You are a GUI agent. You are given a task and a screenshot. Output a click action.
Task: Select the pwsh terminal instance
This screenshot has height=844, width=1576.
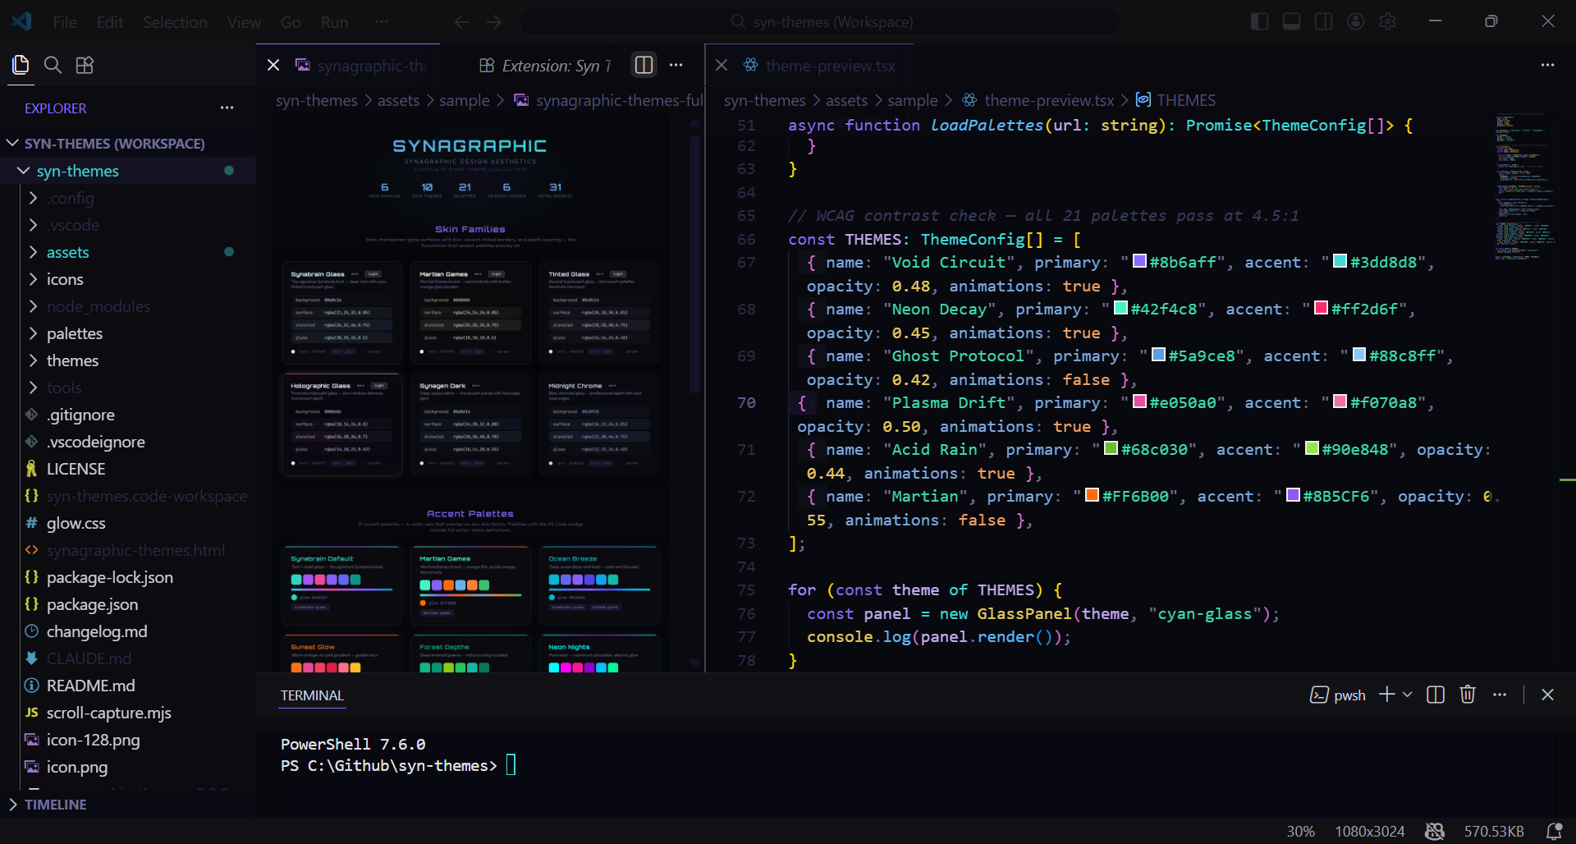(1338, 695)
